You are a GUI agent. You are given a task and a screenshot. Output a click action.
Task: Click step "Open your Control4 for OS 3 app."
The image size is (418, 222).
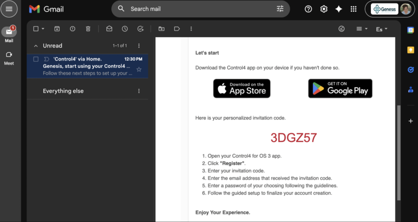tap(244, 156)
